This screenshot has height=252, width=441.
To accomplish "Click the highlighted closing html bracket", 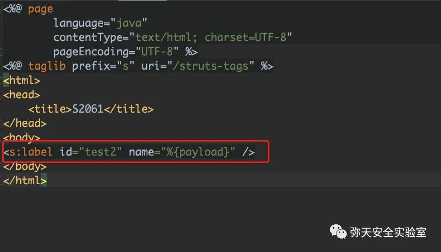I will (x=43, y=180).
